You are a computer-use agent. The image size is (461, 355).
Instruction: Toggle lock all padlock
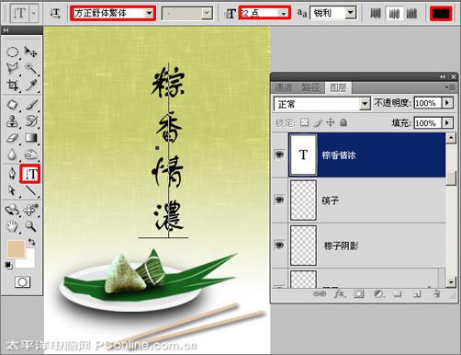(x=343, y=122)
